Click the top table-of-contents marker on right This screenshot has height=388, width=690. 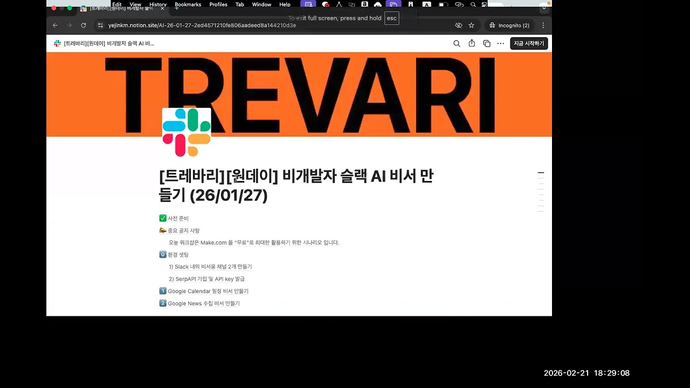pyautogui.click(x=541, y=173)
